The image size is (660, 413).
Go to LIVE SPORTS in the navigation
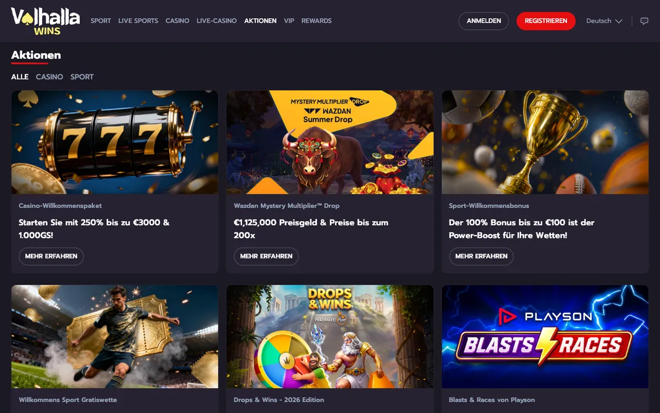pos(138,21)
